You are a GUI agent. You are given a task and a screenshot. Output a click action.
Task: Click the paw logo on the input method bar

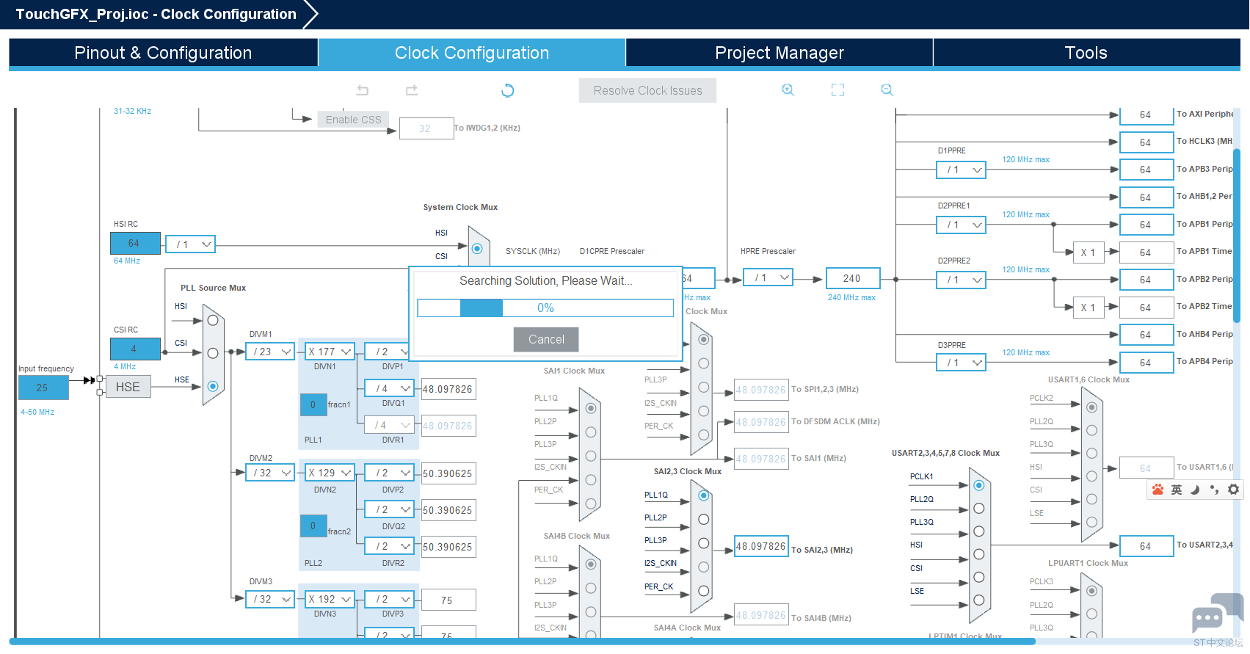click(1158, 490)
